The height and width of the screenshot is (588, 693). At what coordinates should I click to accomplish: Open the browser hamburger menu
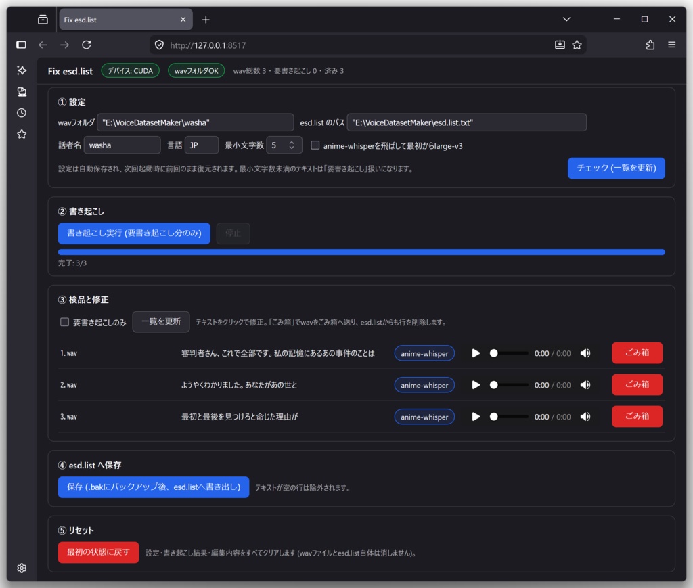[x=672, y=45]
